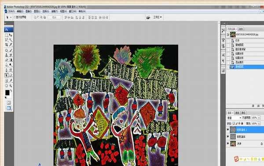Open the workspace dropdown in options bar
Viewport: 264px width, 166px height.
pos(157,17)
